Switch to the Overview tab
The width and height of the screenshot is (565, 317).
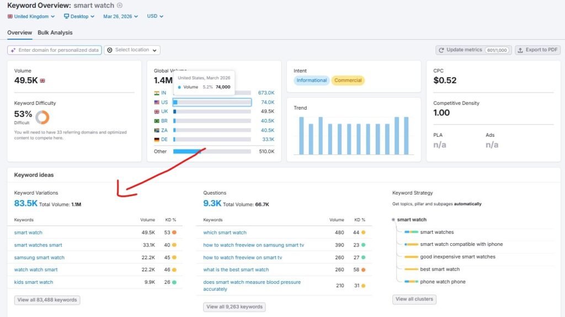pos(19,33)
